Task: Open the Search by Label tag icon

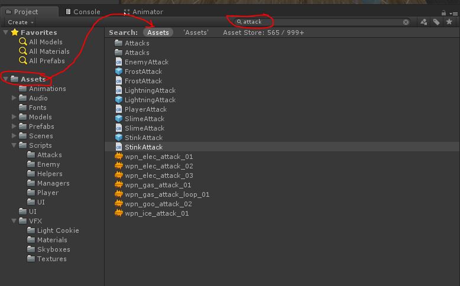Action: point(436,22)
